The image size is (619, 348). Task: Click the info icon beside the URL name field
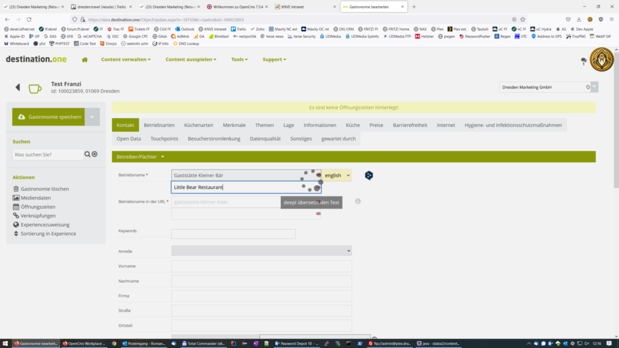click(358, 201)
